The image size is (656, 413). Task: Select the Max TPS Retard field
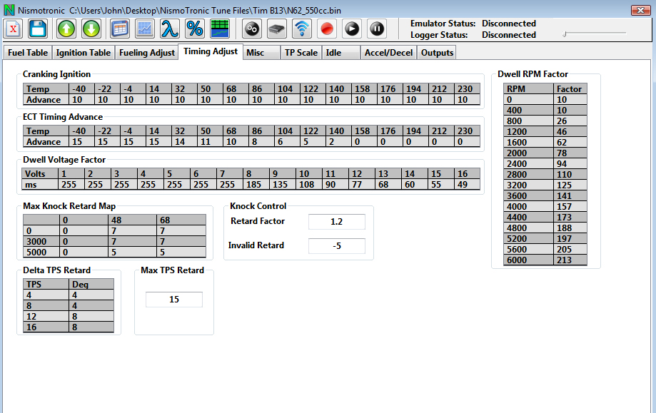pos(174,300)
